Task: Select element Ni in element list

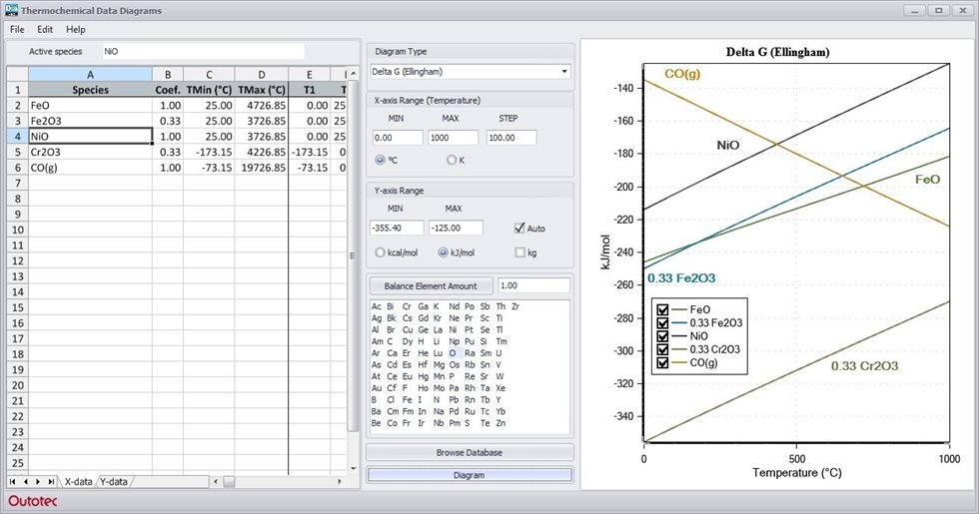Action: click(454, 330)
